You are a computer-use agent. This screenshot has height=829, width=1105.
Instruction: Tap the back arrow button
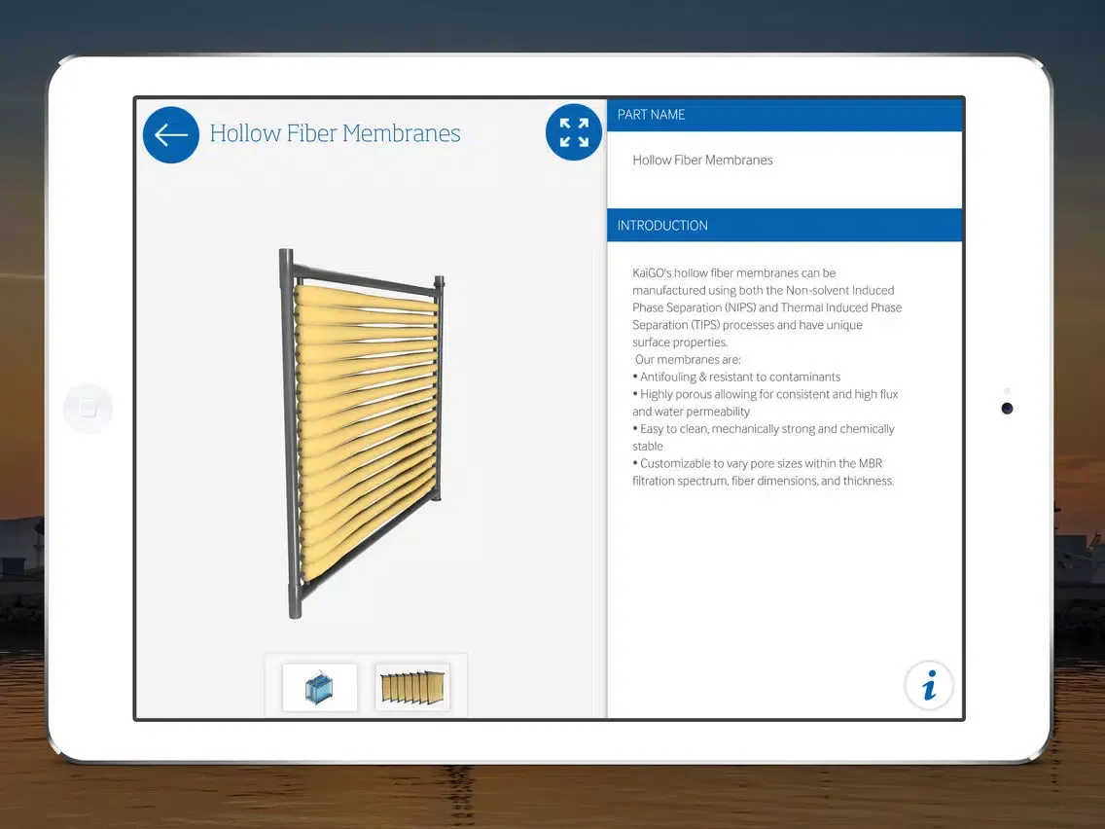[171, 134]
